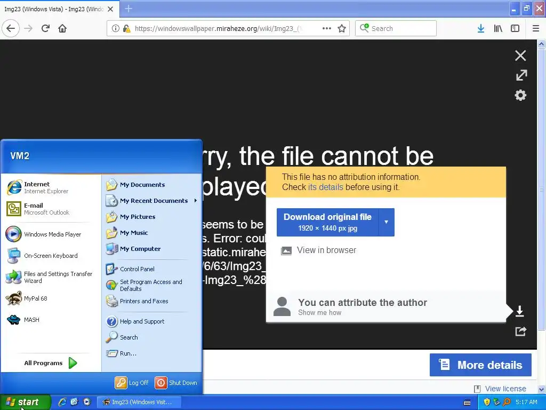Click the padlock warning icon in address bar
This screenshot has height=410, width=546.
[x=127, y=29]
